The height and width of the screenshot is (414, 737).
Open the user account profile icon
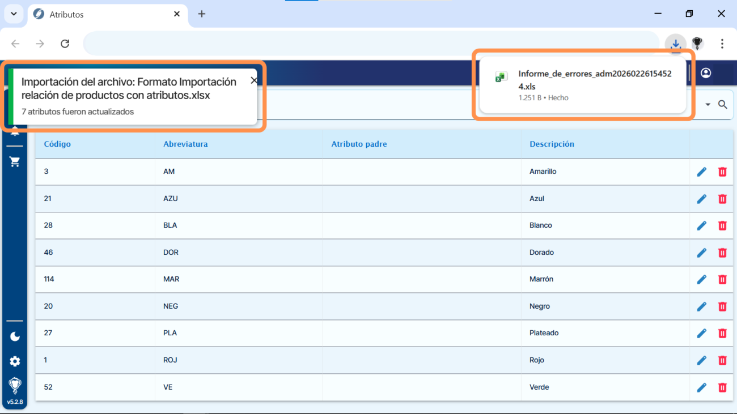tap(706, 73)
